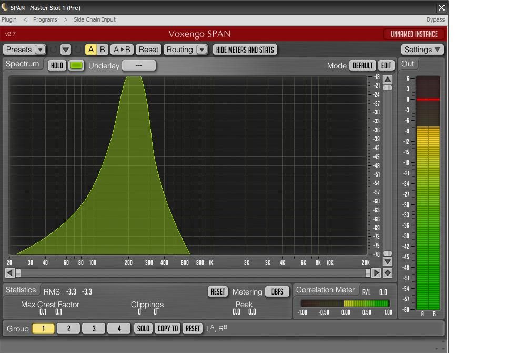The height and width of the screenshot is (353, 505).
Task: Select Group 2
Action: (68, 328)
